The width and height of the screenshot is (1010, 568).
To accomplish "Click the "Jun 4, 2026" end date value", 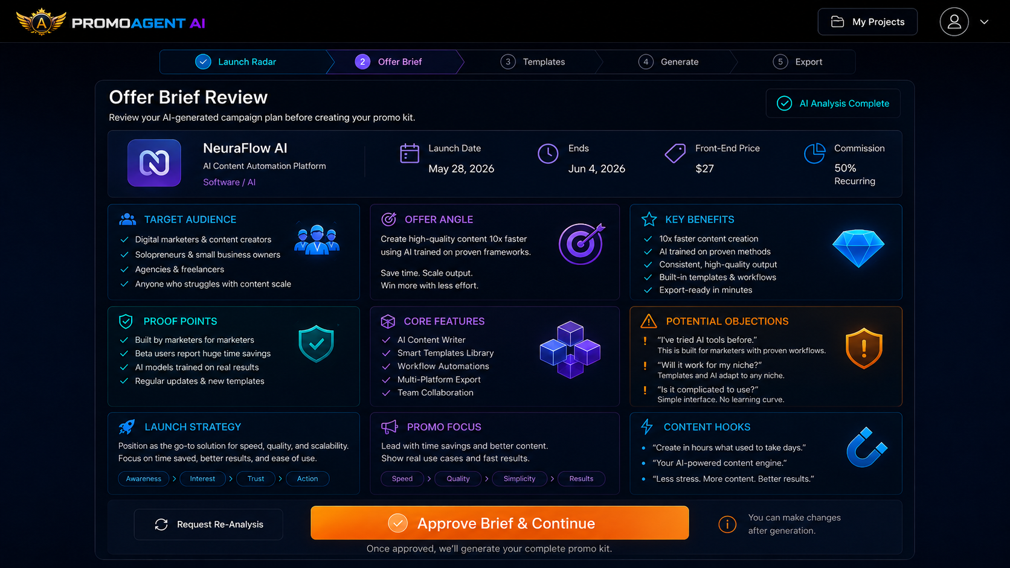I will (596, 169).
